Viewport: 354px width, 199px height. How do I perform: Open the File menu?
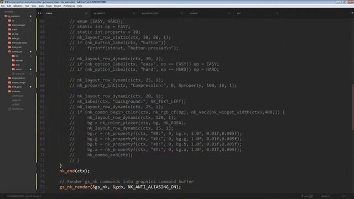coord(3,6)
